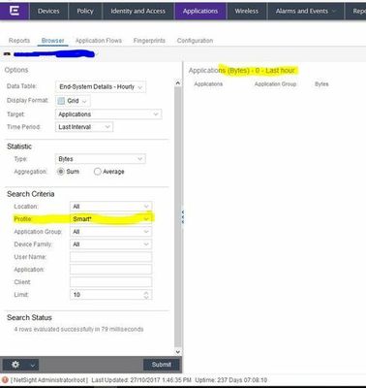The image size is (366, 388).
Task: Increase the Limit value with the stepper arrow
Action: click(x=146, y=293)
